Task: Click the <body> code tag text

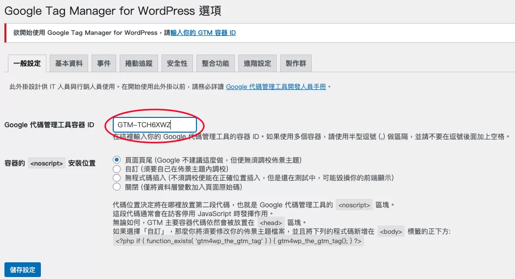Action: tap(391, 231)
